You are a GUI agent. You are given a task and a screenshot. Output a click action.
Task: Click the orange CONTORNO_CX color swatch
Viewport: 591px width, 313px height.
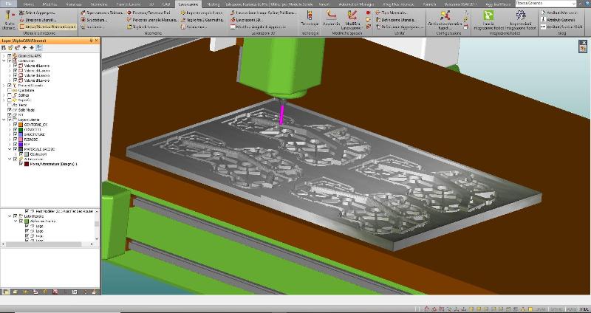coord(21,125)
